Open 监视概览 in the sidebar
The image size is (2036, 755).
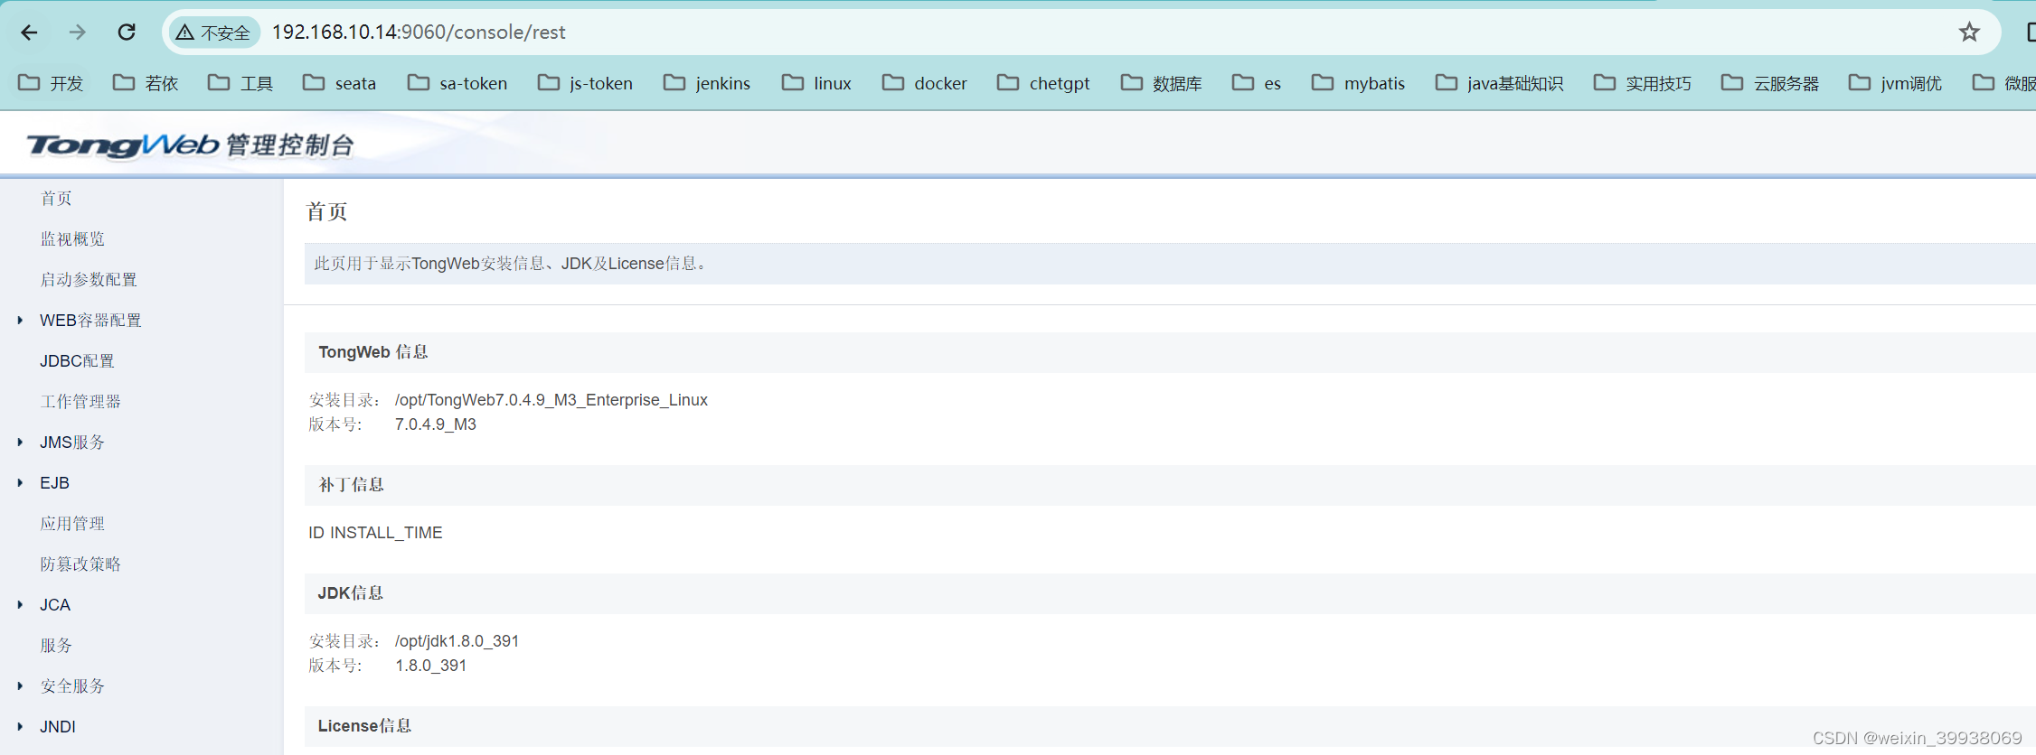(x=72, y=239)
